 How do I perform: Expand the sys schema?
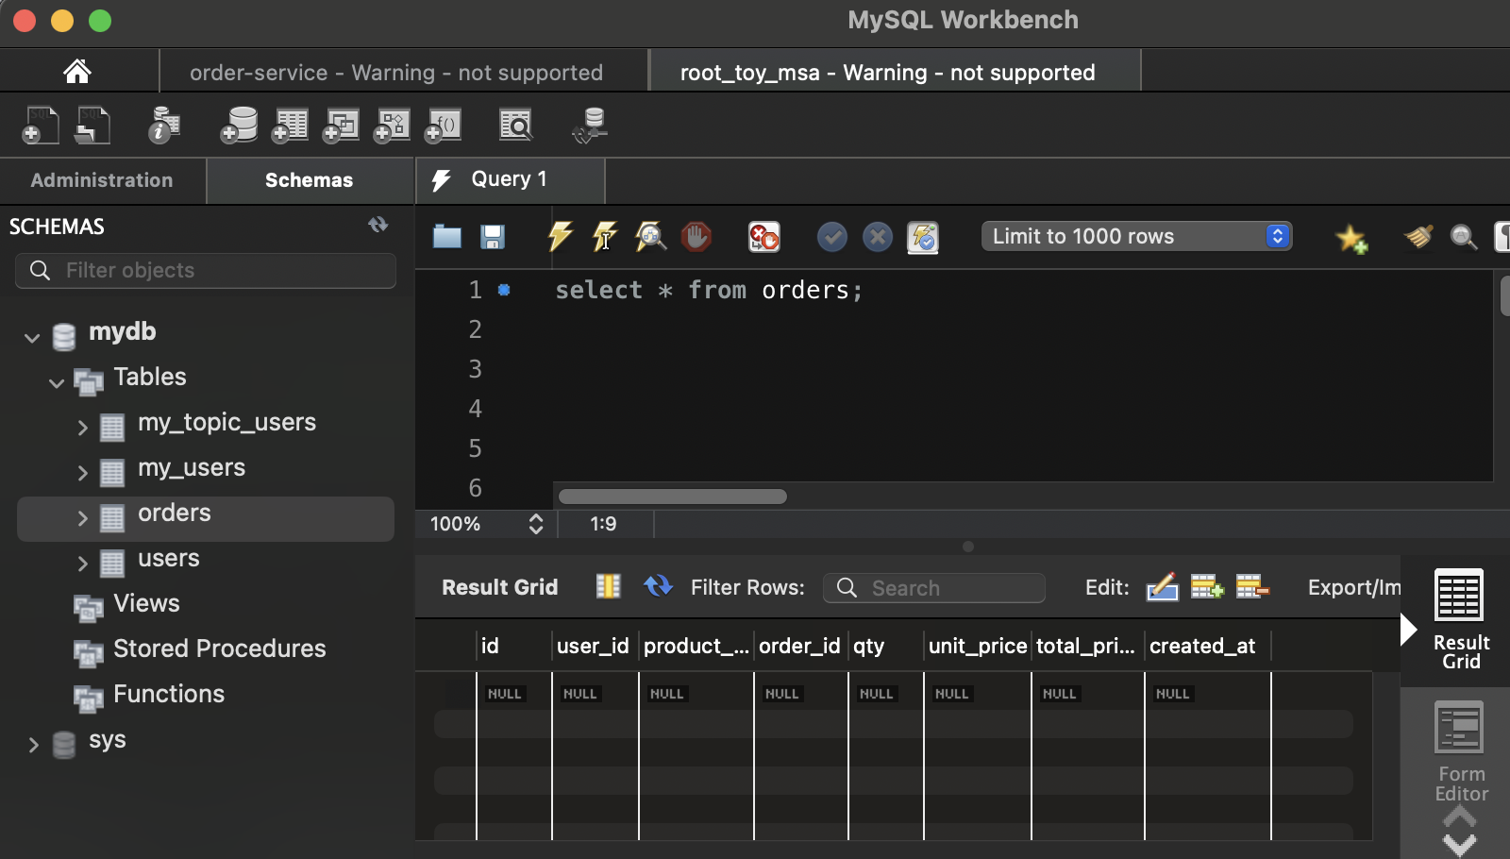point(33,745)
